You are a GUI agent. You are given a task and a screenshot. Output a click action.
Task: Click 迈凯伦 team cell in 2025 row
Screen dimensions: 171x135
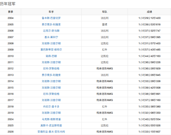pos(105,126)
